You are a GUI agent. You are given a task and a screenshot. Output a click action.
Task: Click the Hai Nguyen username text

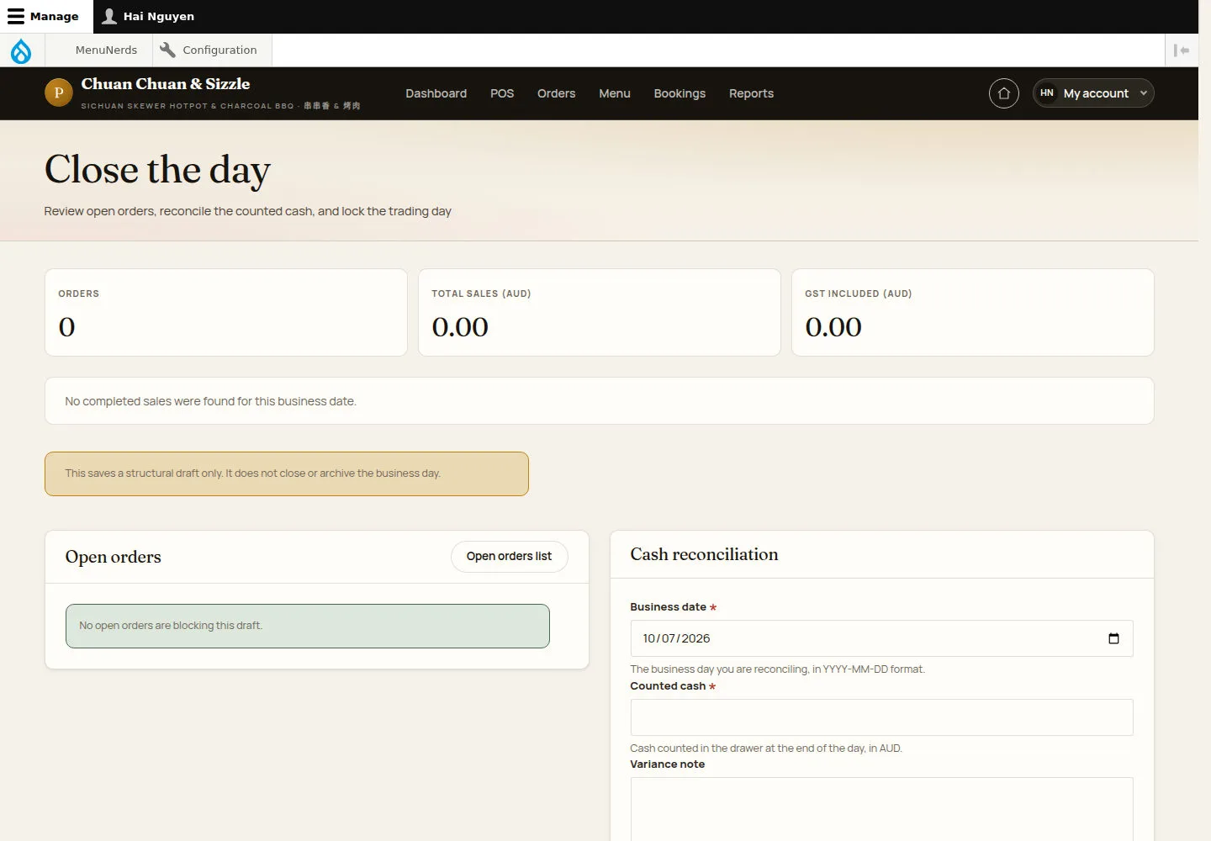point(159,16)
